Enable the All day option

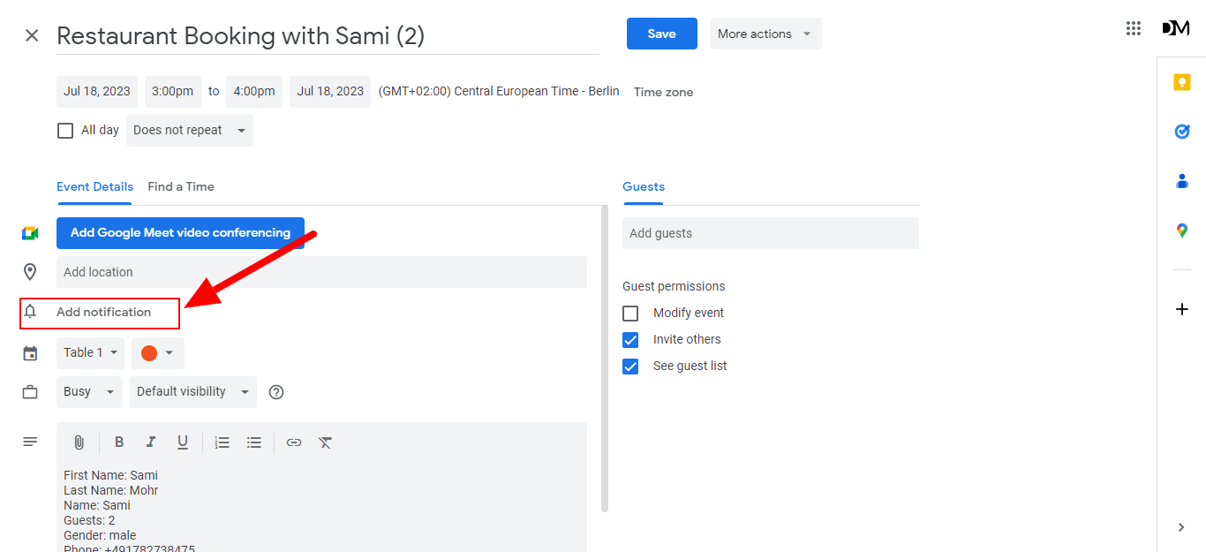pos(65,130)
